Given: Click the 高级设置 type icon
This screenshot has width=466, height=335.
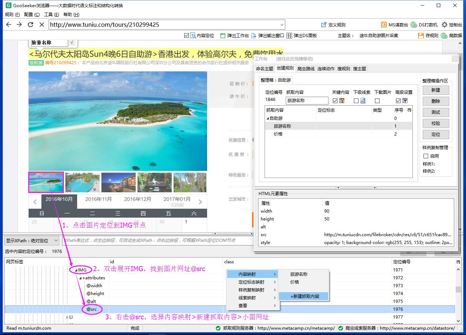Looking at the screenshot, I should [x=405, y=100].
